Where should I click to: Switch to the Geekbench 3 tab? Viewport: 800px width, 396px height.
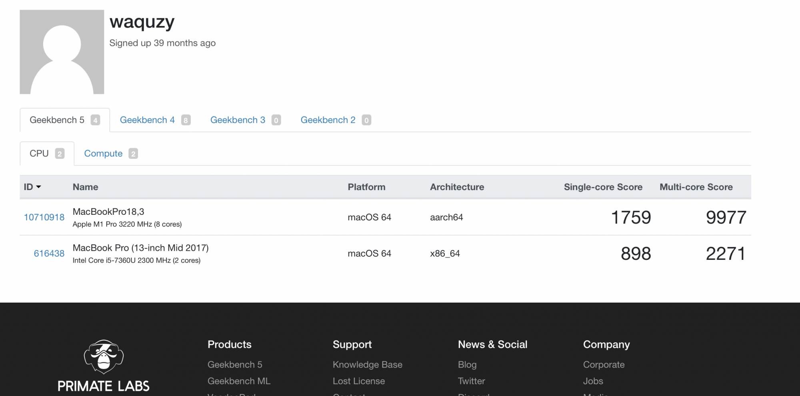tap(246, 120)
